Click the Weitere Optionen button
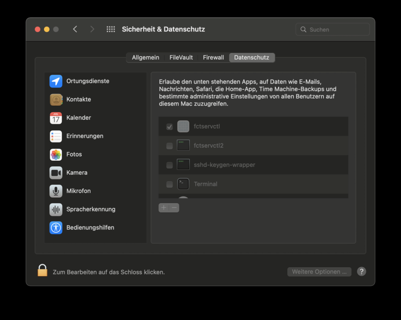Image resolution: width=401 pixels, height=320 pixels. [x=319, y=271]
